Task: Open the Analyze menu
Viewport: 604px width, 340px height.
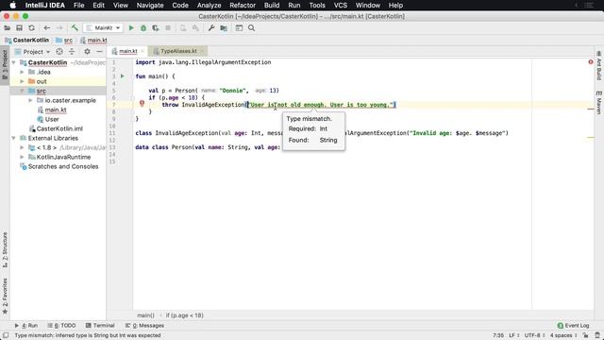Action: [x=209, y=6]
